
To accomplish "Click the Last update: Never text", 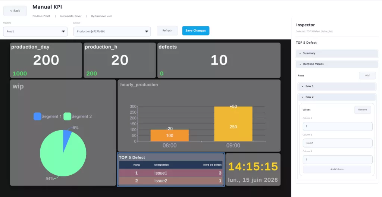I will point(71,16).
